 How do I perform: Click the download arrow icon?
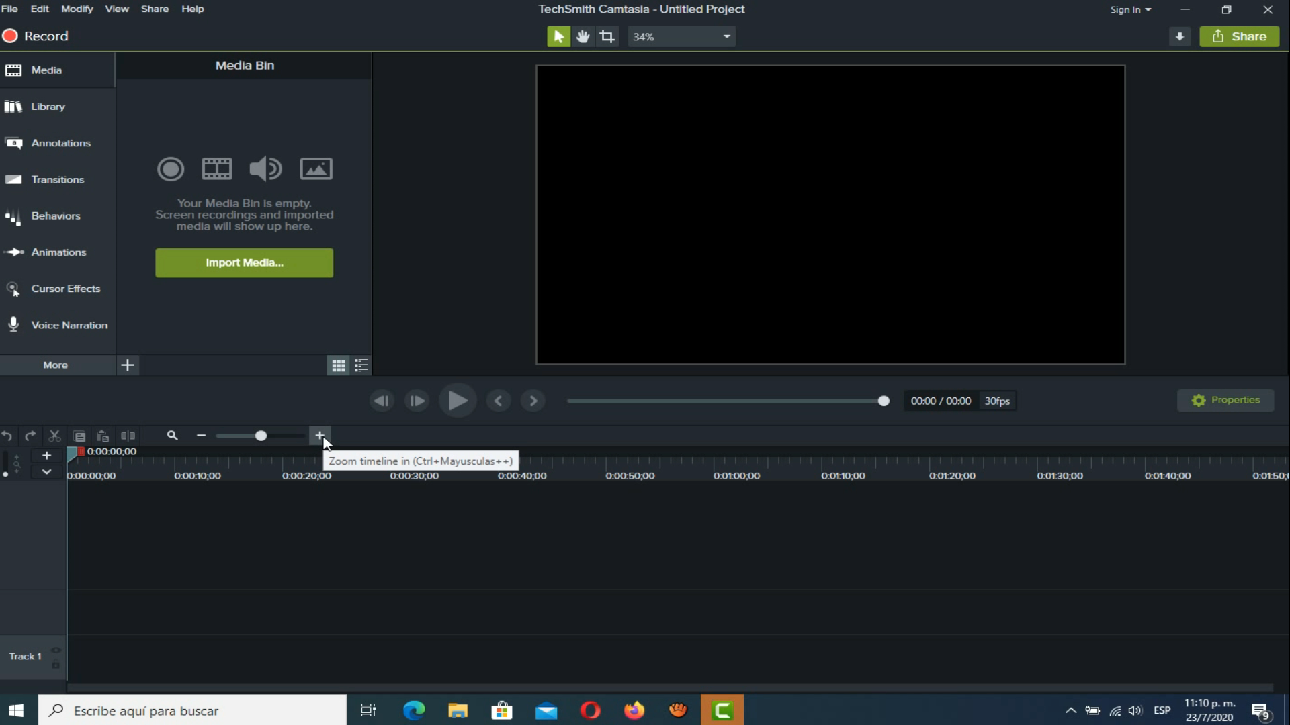click(x=1180, y=36)
